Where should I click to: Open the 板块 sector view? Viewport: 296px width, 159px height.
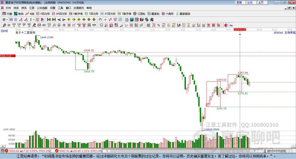(x=19, y=14)
